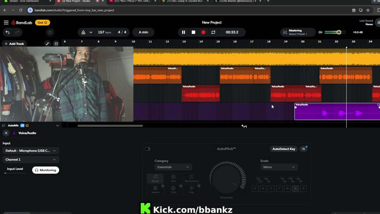Viewport: 380px width, 214px height.
Task: Click the 00:33.2 time display
Action: (x=232, y=32)
